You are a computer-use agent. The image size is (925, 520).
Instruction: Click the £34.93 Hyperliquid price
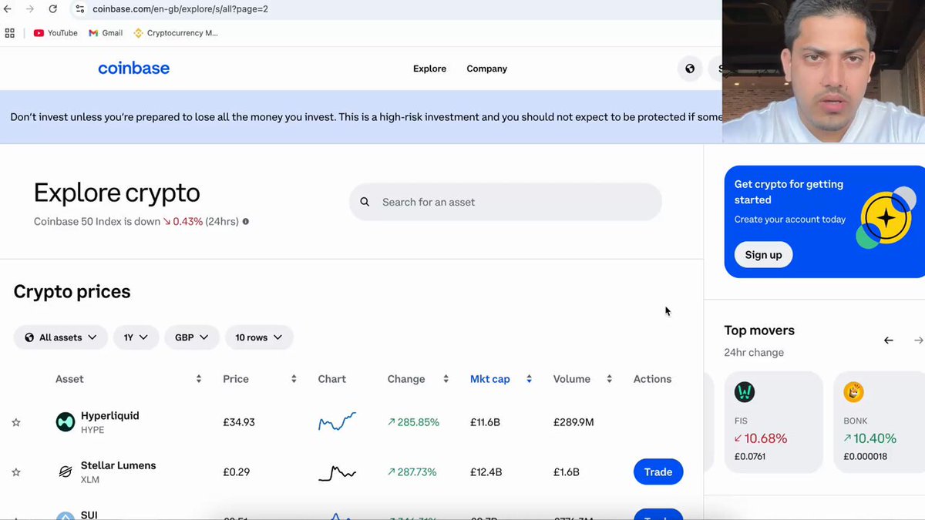[x=239, y=422]
